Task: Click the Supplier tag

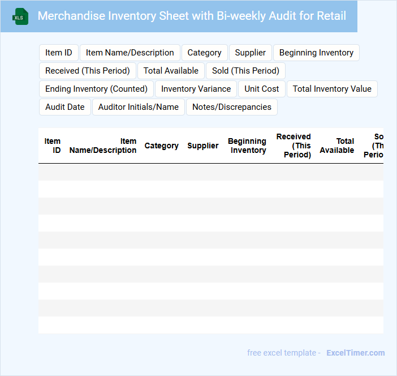Action: [x=250, y=53]
